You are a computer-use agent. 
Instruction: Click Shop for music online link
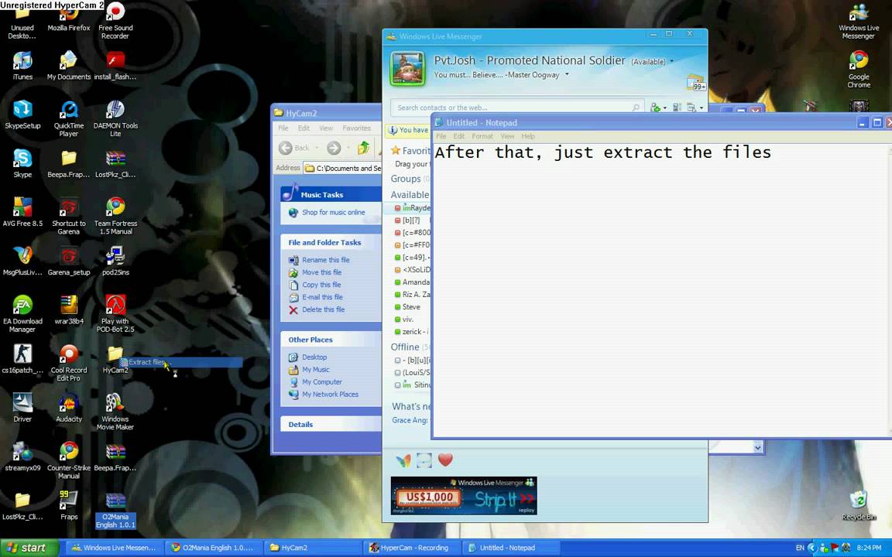click(334, 212)
